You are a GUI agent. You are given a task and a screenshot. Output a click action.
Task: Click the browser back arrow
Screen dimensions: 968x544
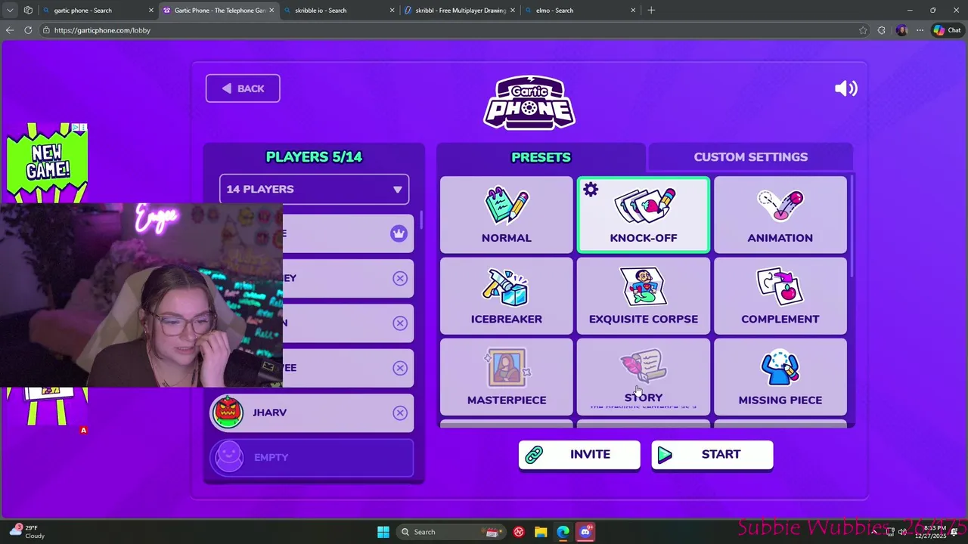pos(10,30)
